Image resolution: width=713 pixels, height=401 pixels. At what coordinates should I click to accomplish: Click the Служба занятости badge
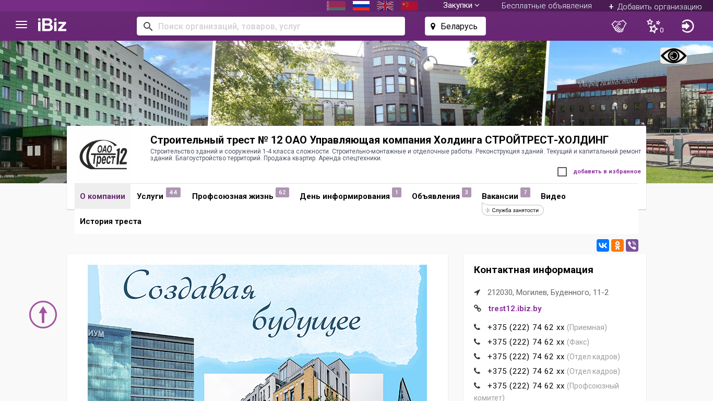click(x=513, y=210)
